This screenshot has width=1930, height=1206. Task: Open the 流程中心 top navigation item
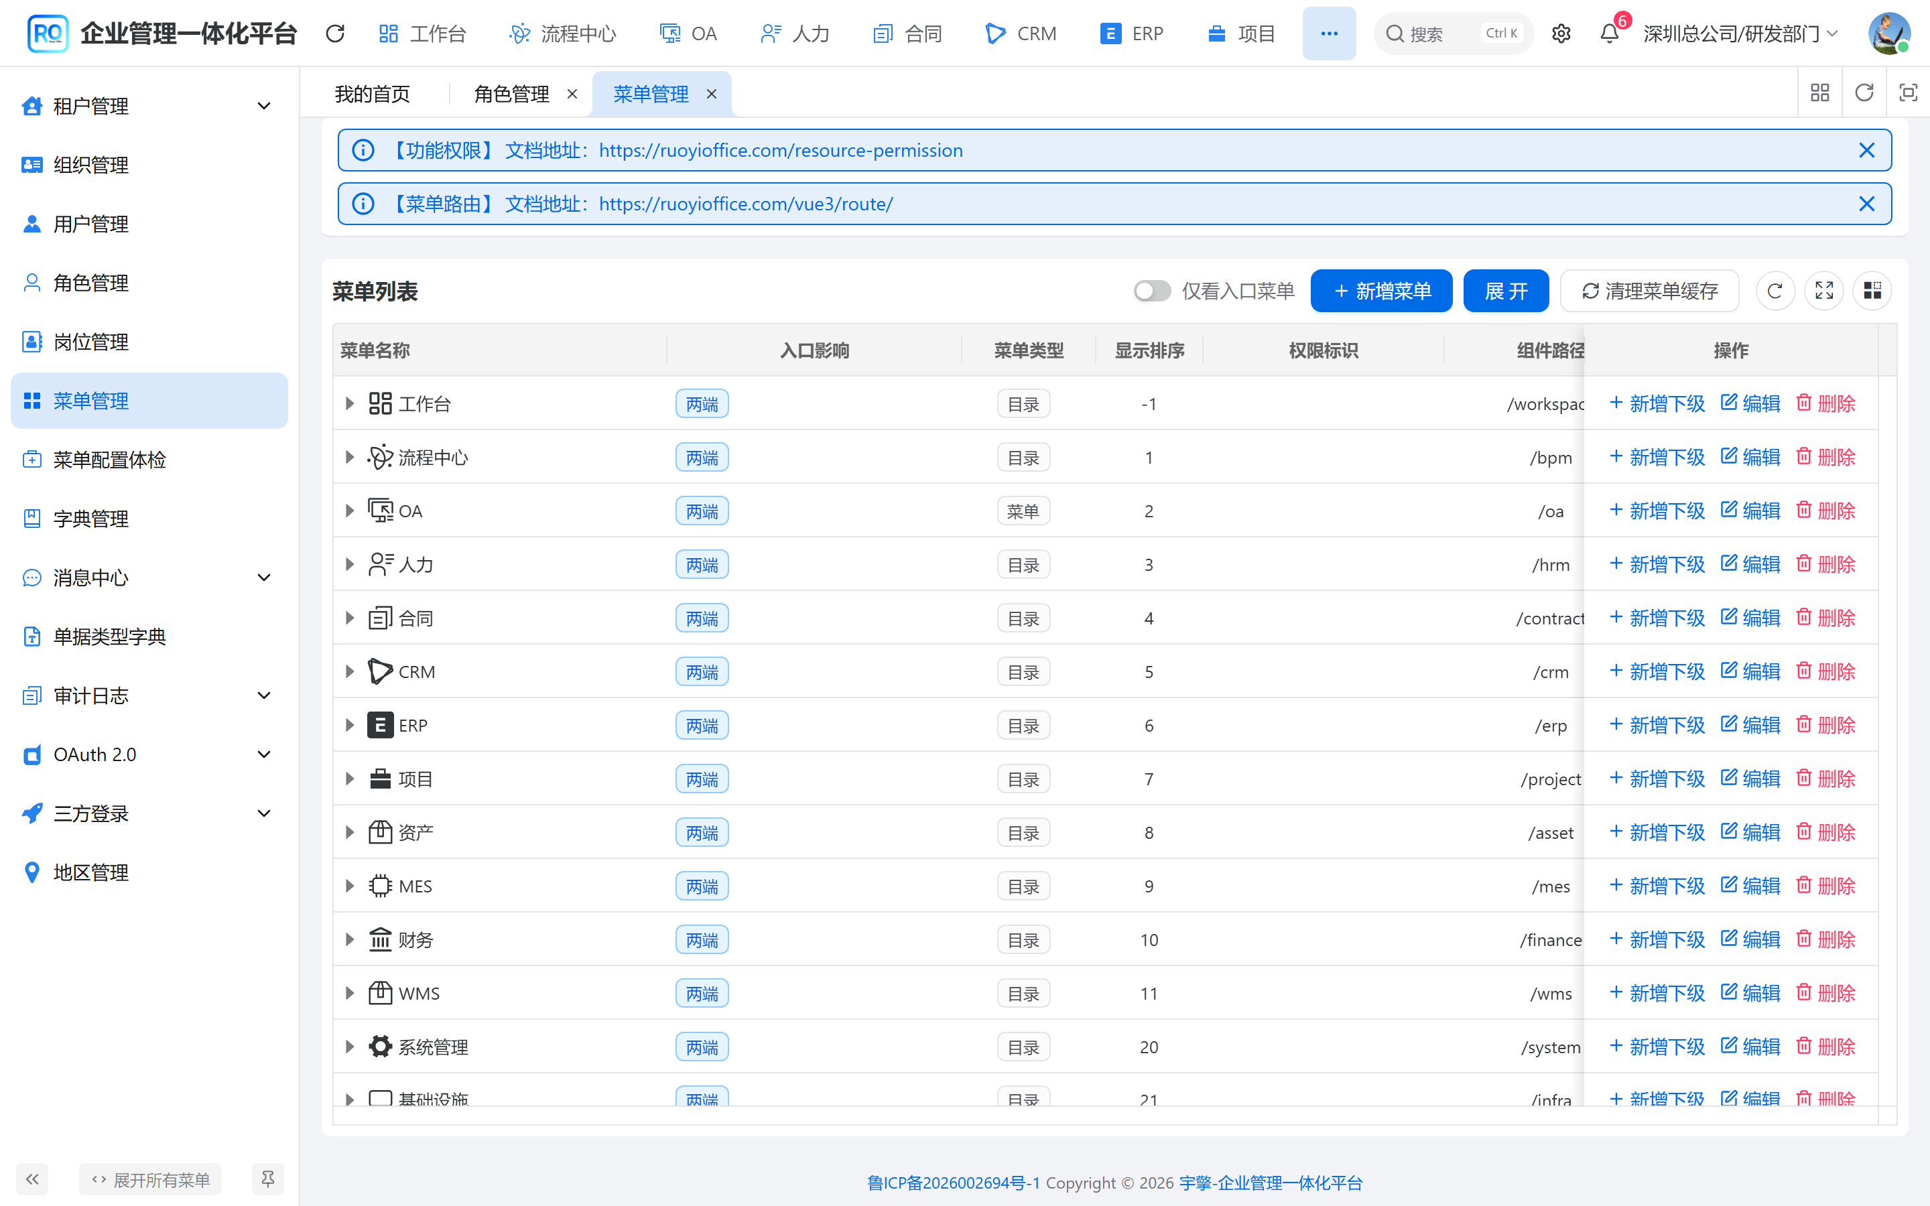(562, 33)
